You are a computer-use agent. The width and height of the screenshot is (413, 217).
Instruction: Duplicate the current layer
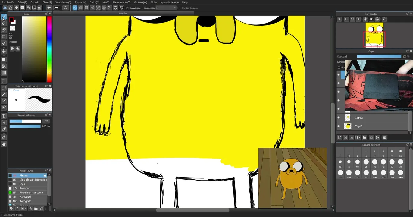pos(371,137)
